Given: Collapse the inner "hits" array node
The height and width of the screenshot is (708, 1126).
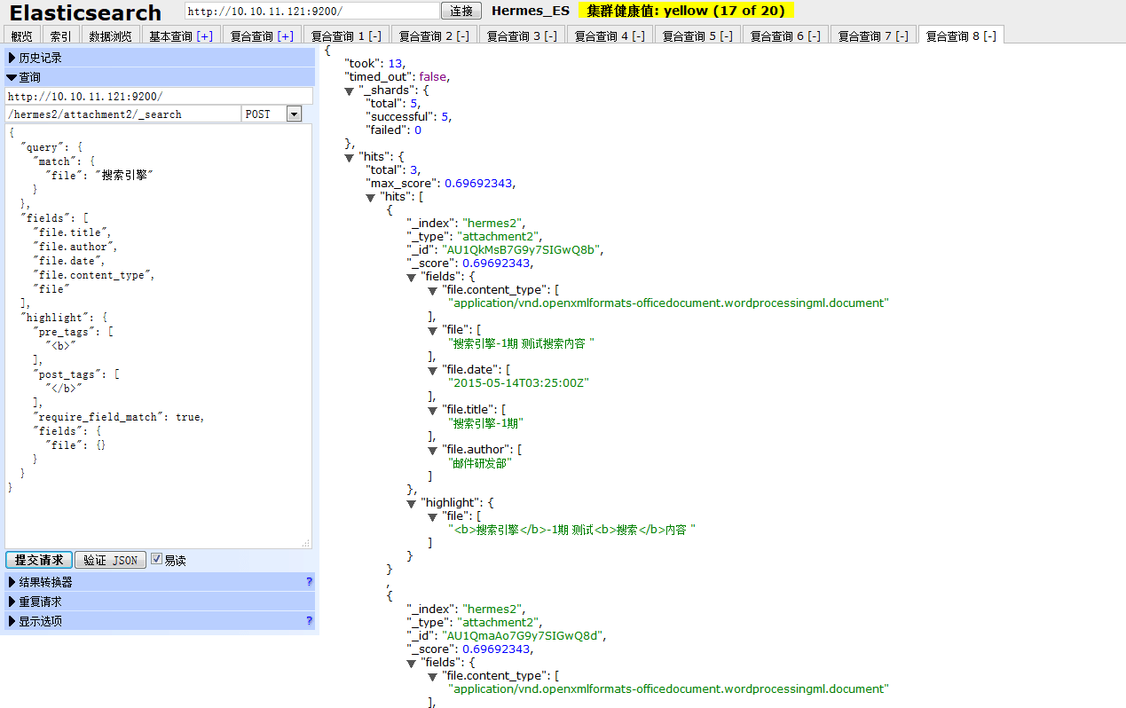Looking at the screenshot, I should (371, 198).
